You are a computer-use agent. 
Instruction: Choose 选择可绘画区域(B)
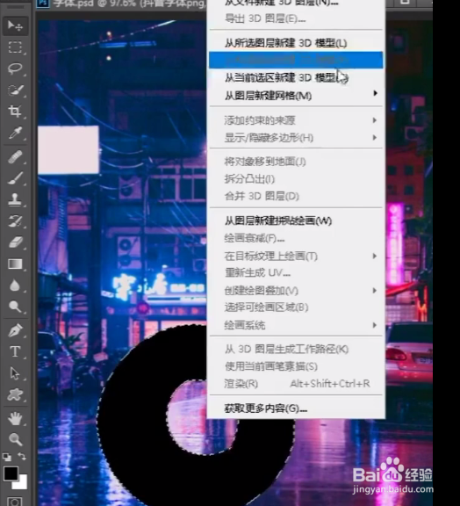click(296, 307)
